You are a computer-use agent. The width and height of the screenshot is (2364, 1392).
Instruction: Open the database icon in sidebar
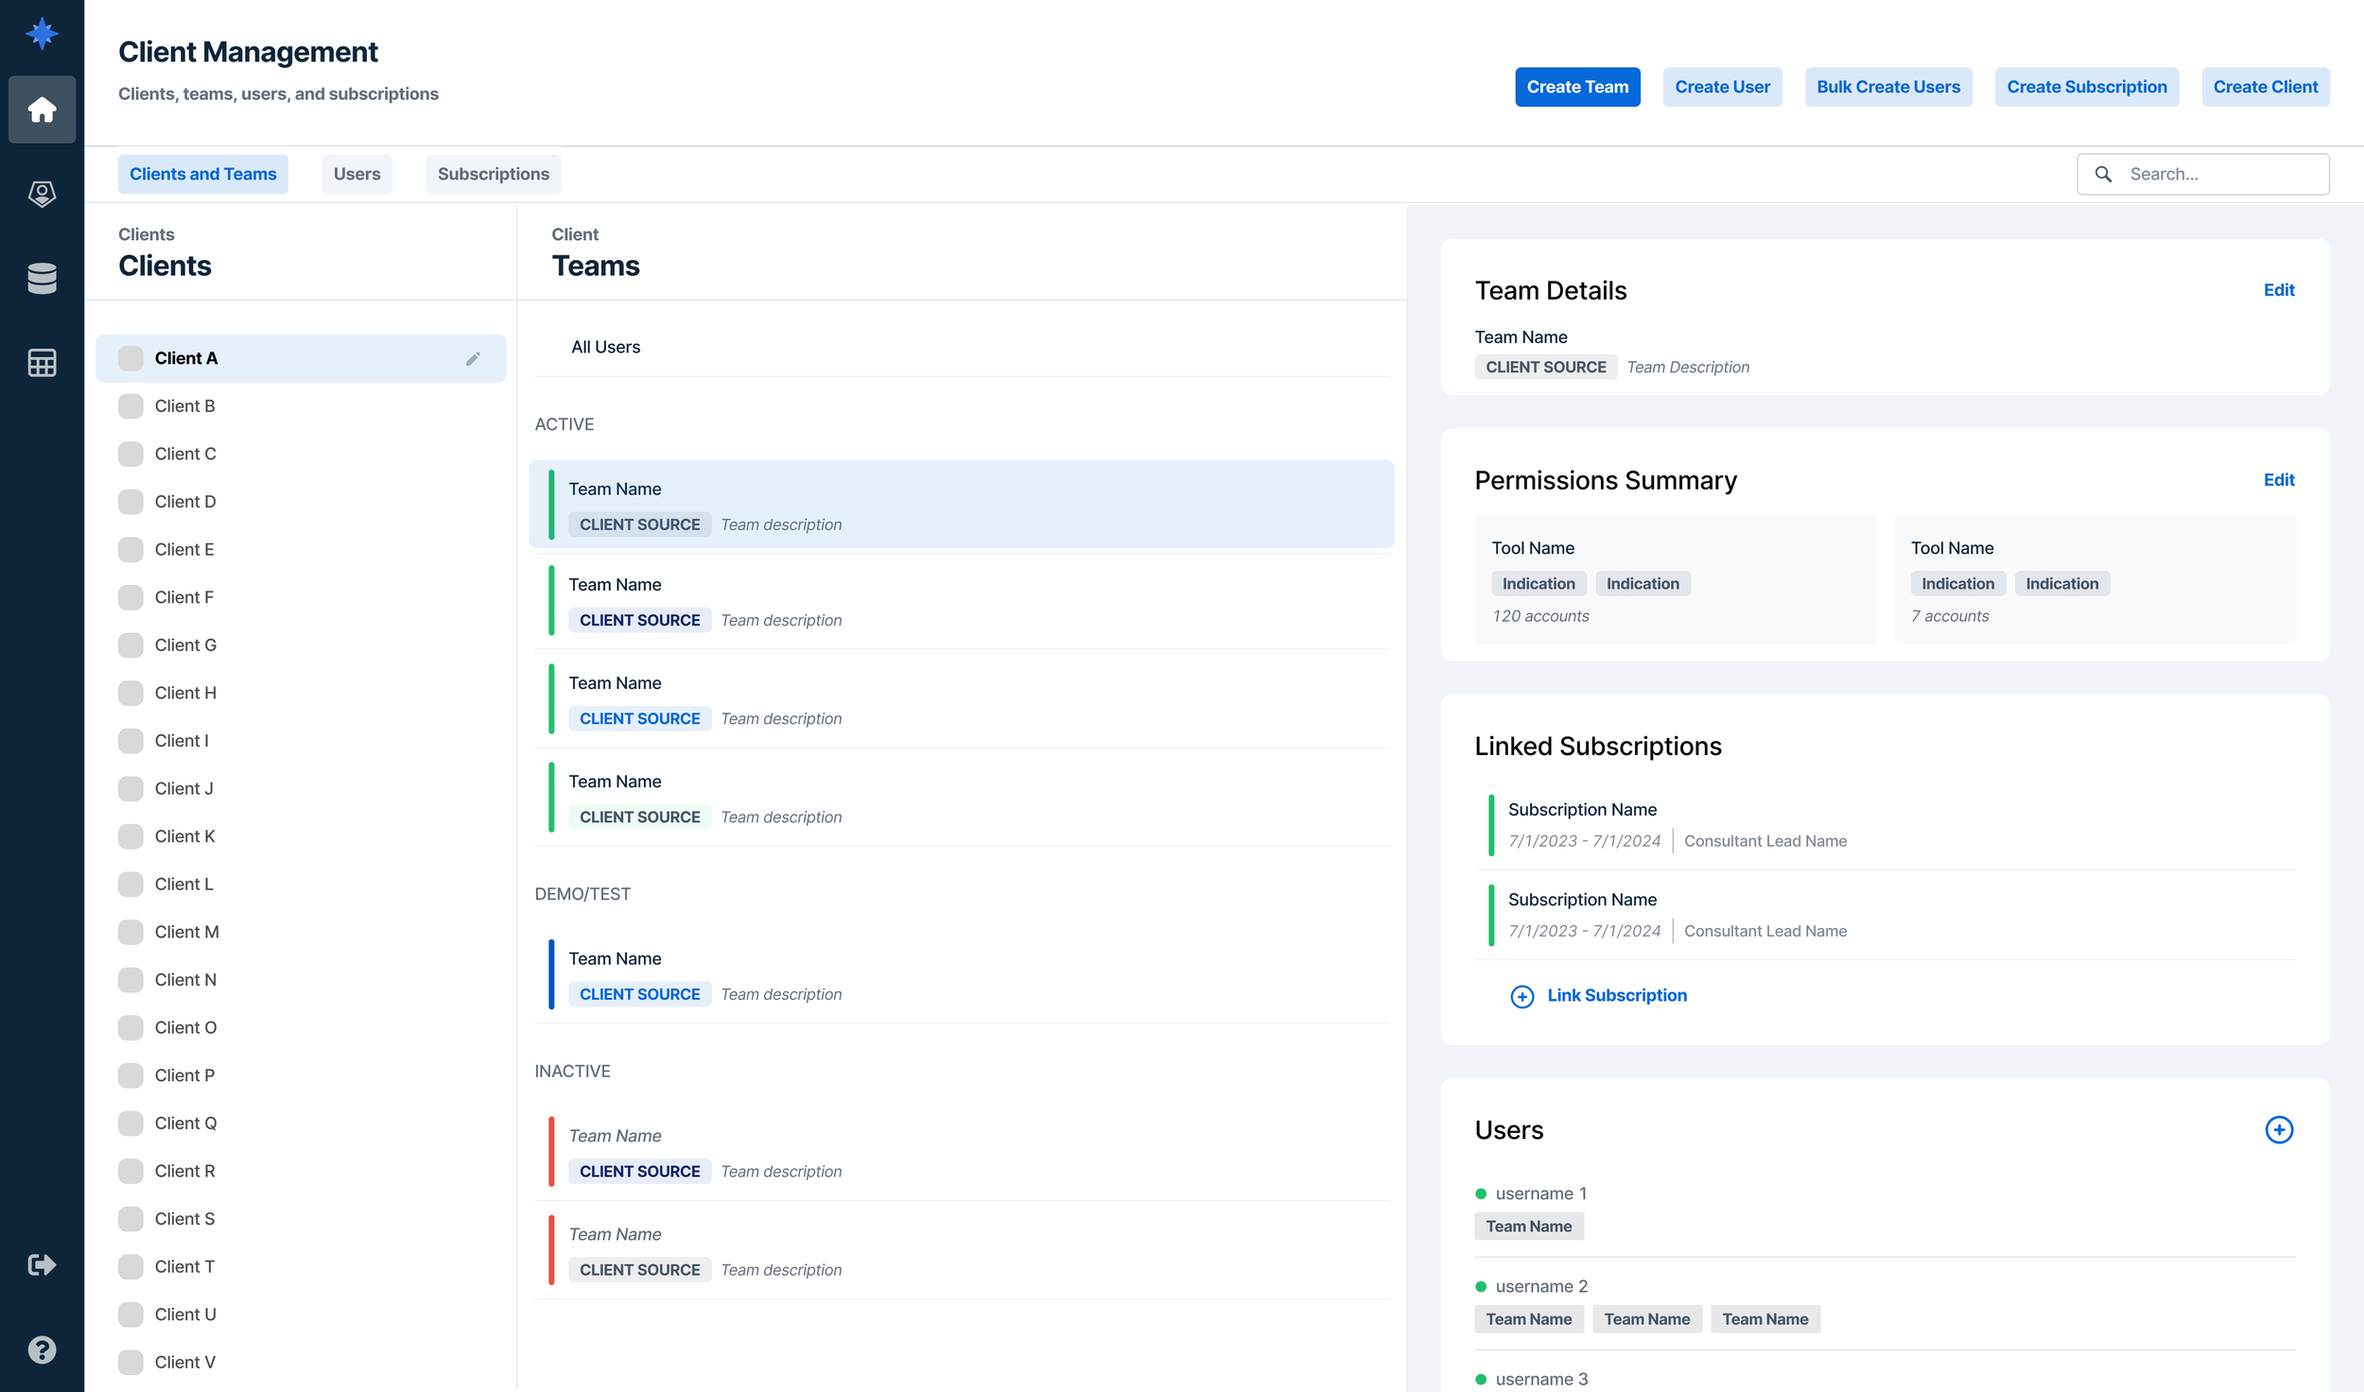click(x=42, y=278)
